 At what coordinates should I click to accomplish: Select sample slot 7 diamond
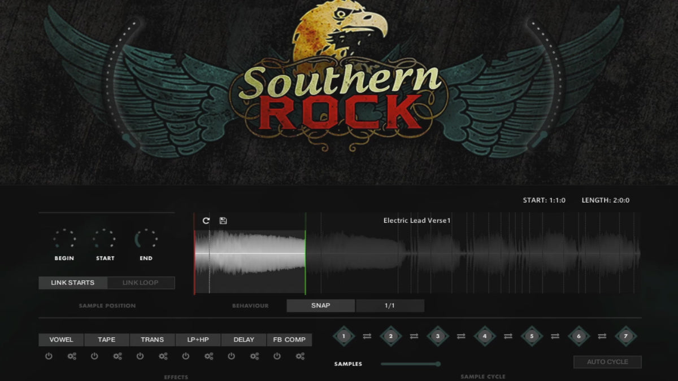tap(625, 336)
